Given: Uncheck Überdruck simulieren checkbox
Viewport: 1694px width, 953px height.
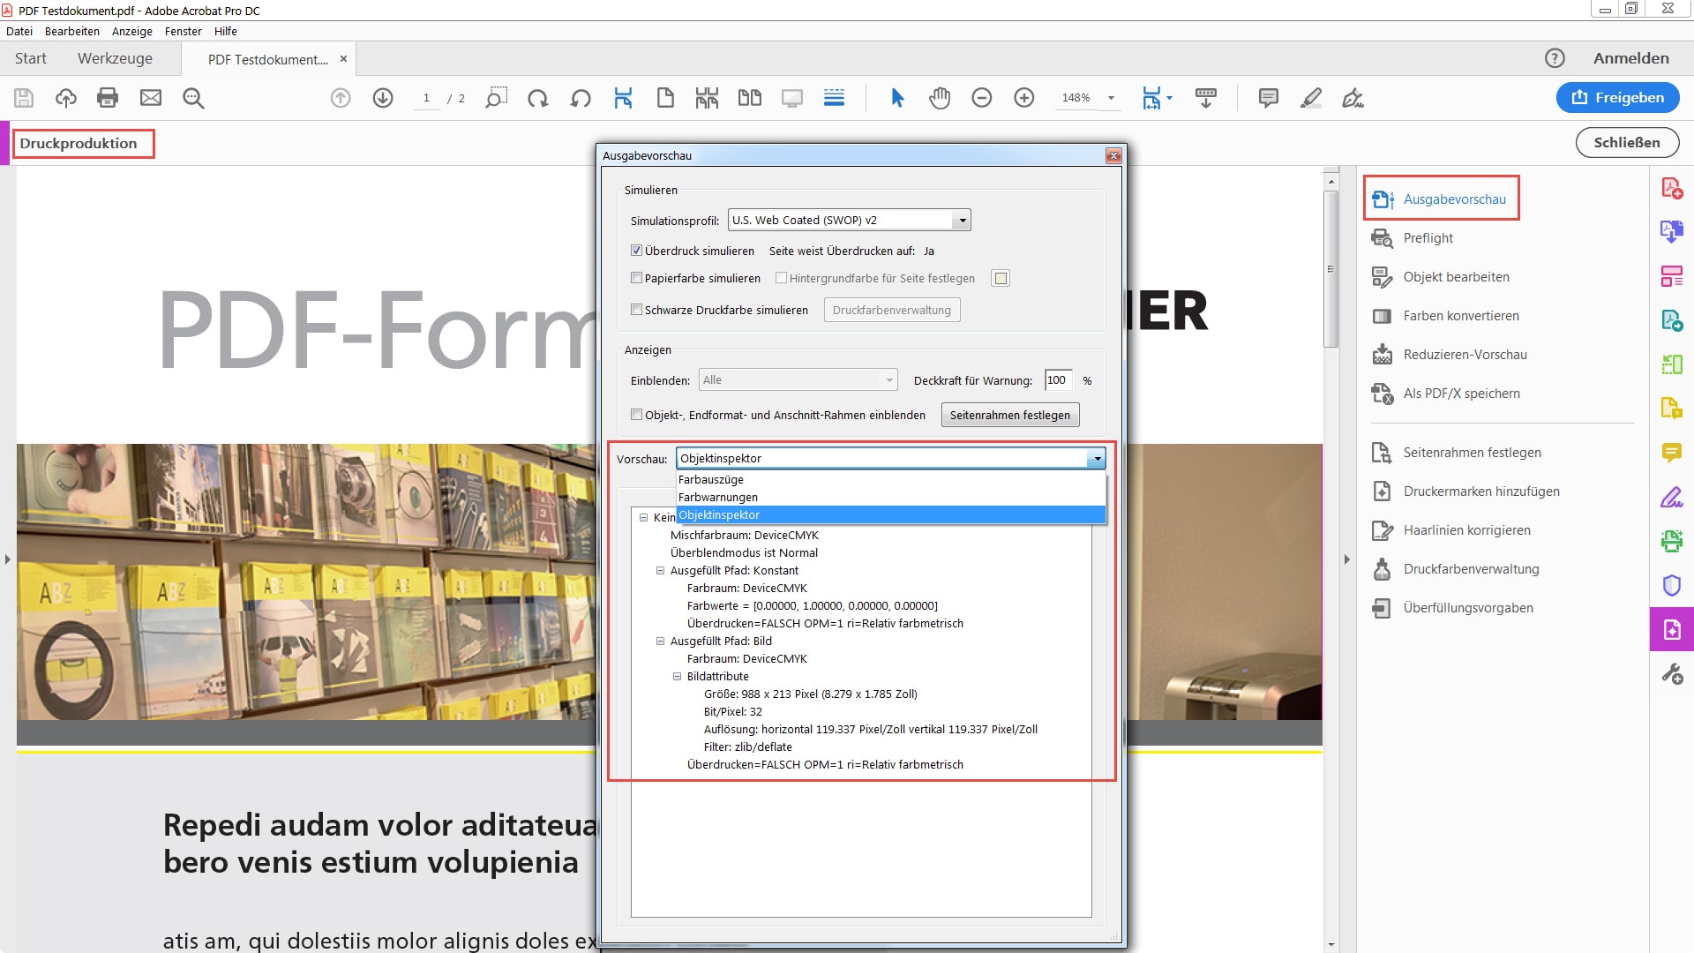Looking at the screenshot, I should [x=636, y=251].
